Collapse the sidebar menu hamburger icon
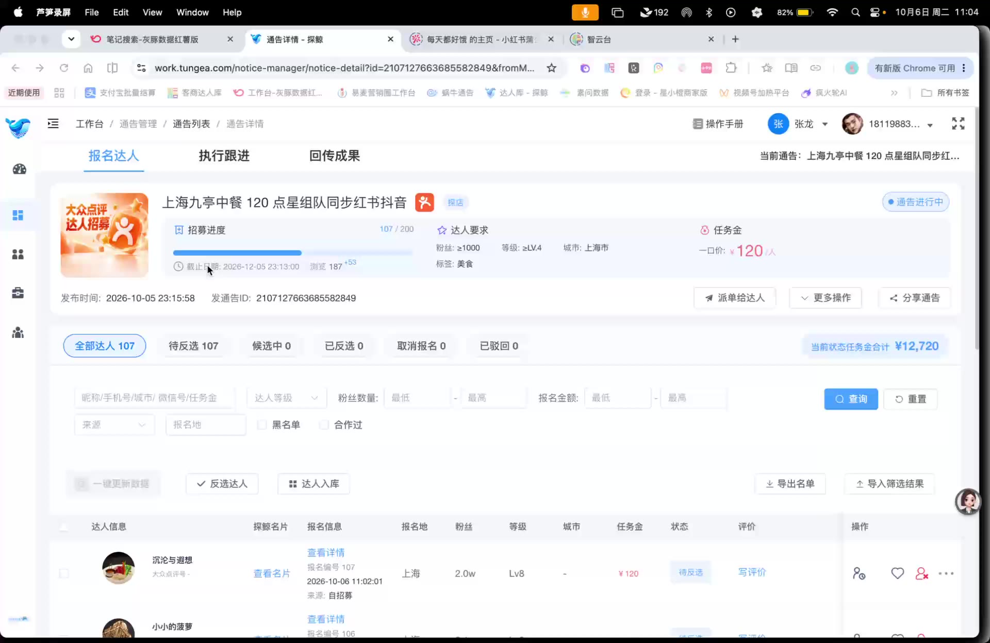This screenshot has width=990, height=643. click(x=53, y=124)
